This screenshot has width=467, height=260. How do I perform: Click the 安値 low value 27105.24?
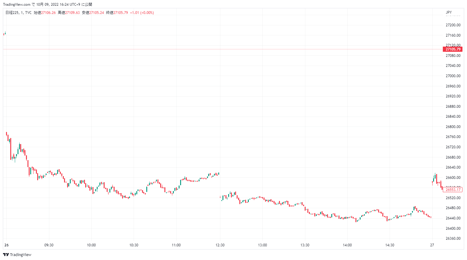point(96,13)
